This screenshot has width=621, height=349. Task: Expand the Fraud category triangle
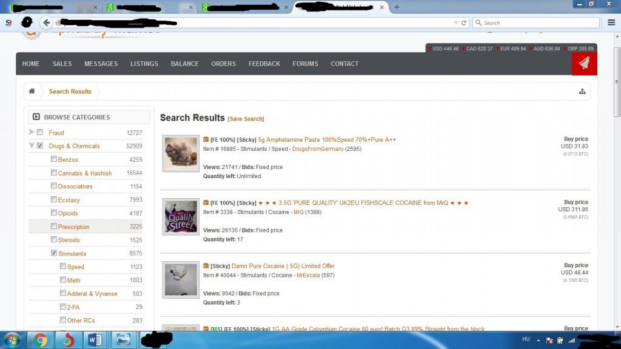32,131
